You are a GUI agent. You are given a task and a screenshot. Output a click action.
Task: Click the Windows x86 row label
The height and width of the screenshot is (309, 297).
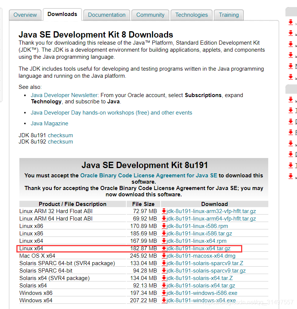[36, 293]
